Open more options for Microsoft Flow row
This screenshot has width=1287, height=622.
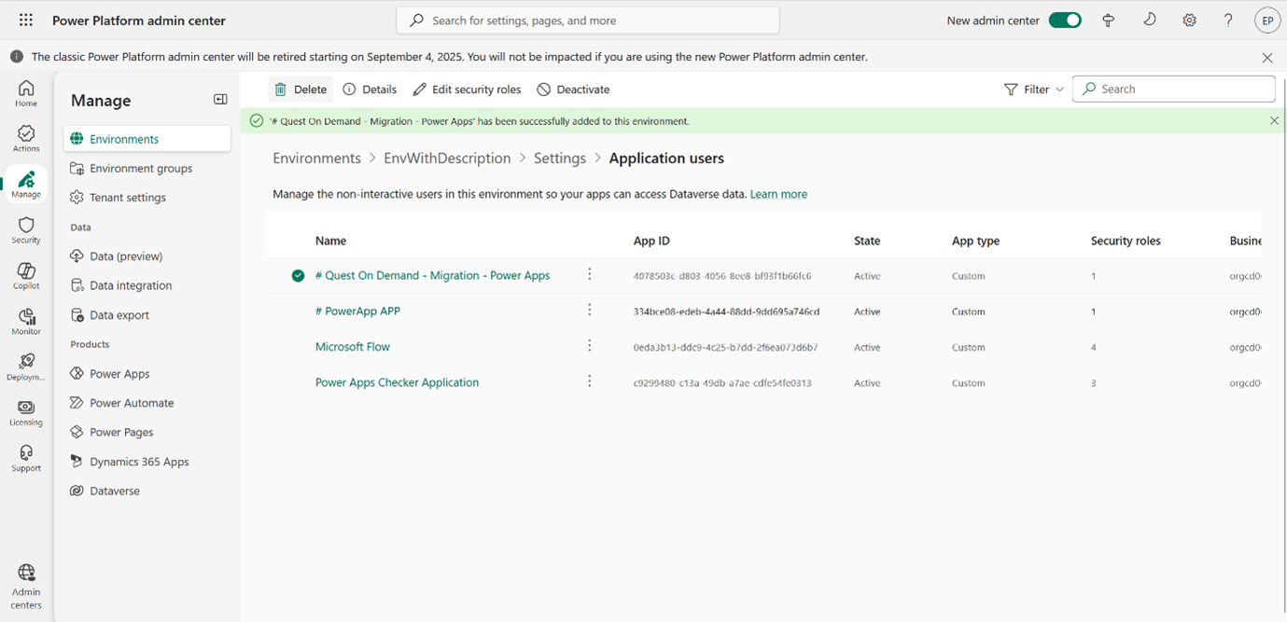pyautogui.click(x=589, y=346)
